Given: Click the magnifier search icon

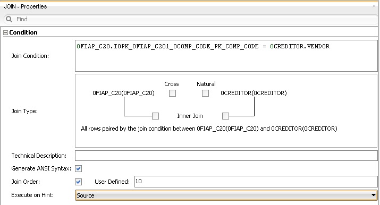Looking at the screenshot, I should [9, 19].
